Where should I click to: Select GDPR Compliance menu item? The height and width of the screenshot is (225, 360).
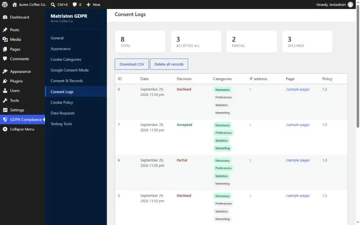coord(22,120)
